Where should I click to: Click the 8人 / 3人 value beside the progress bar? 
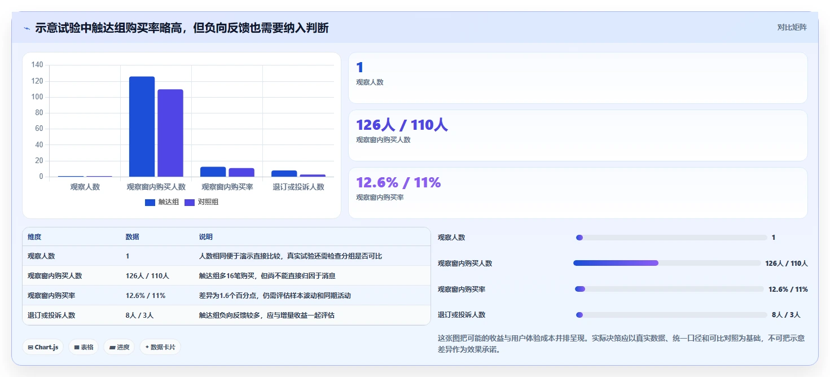786,315
